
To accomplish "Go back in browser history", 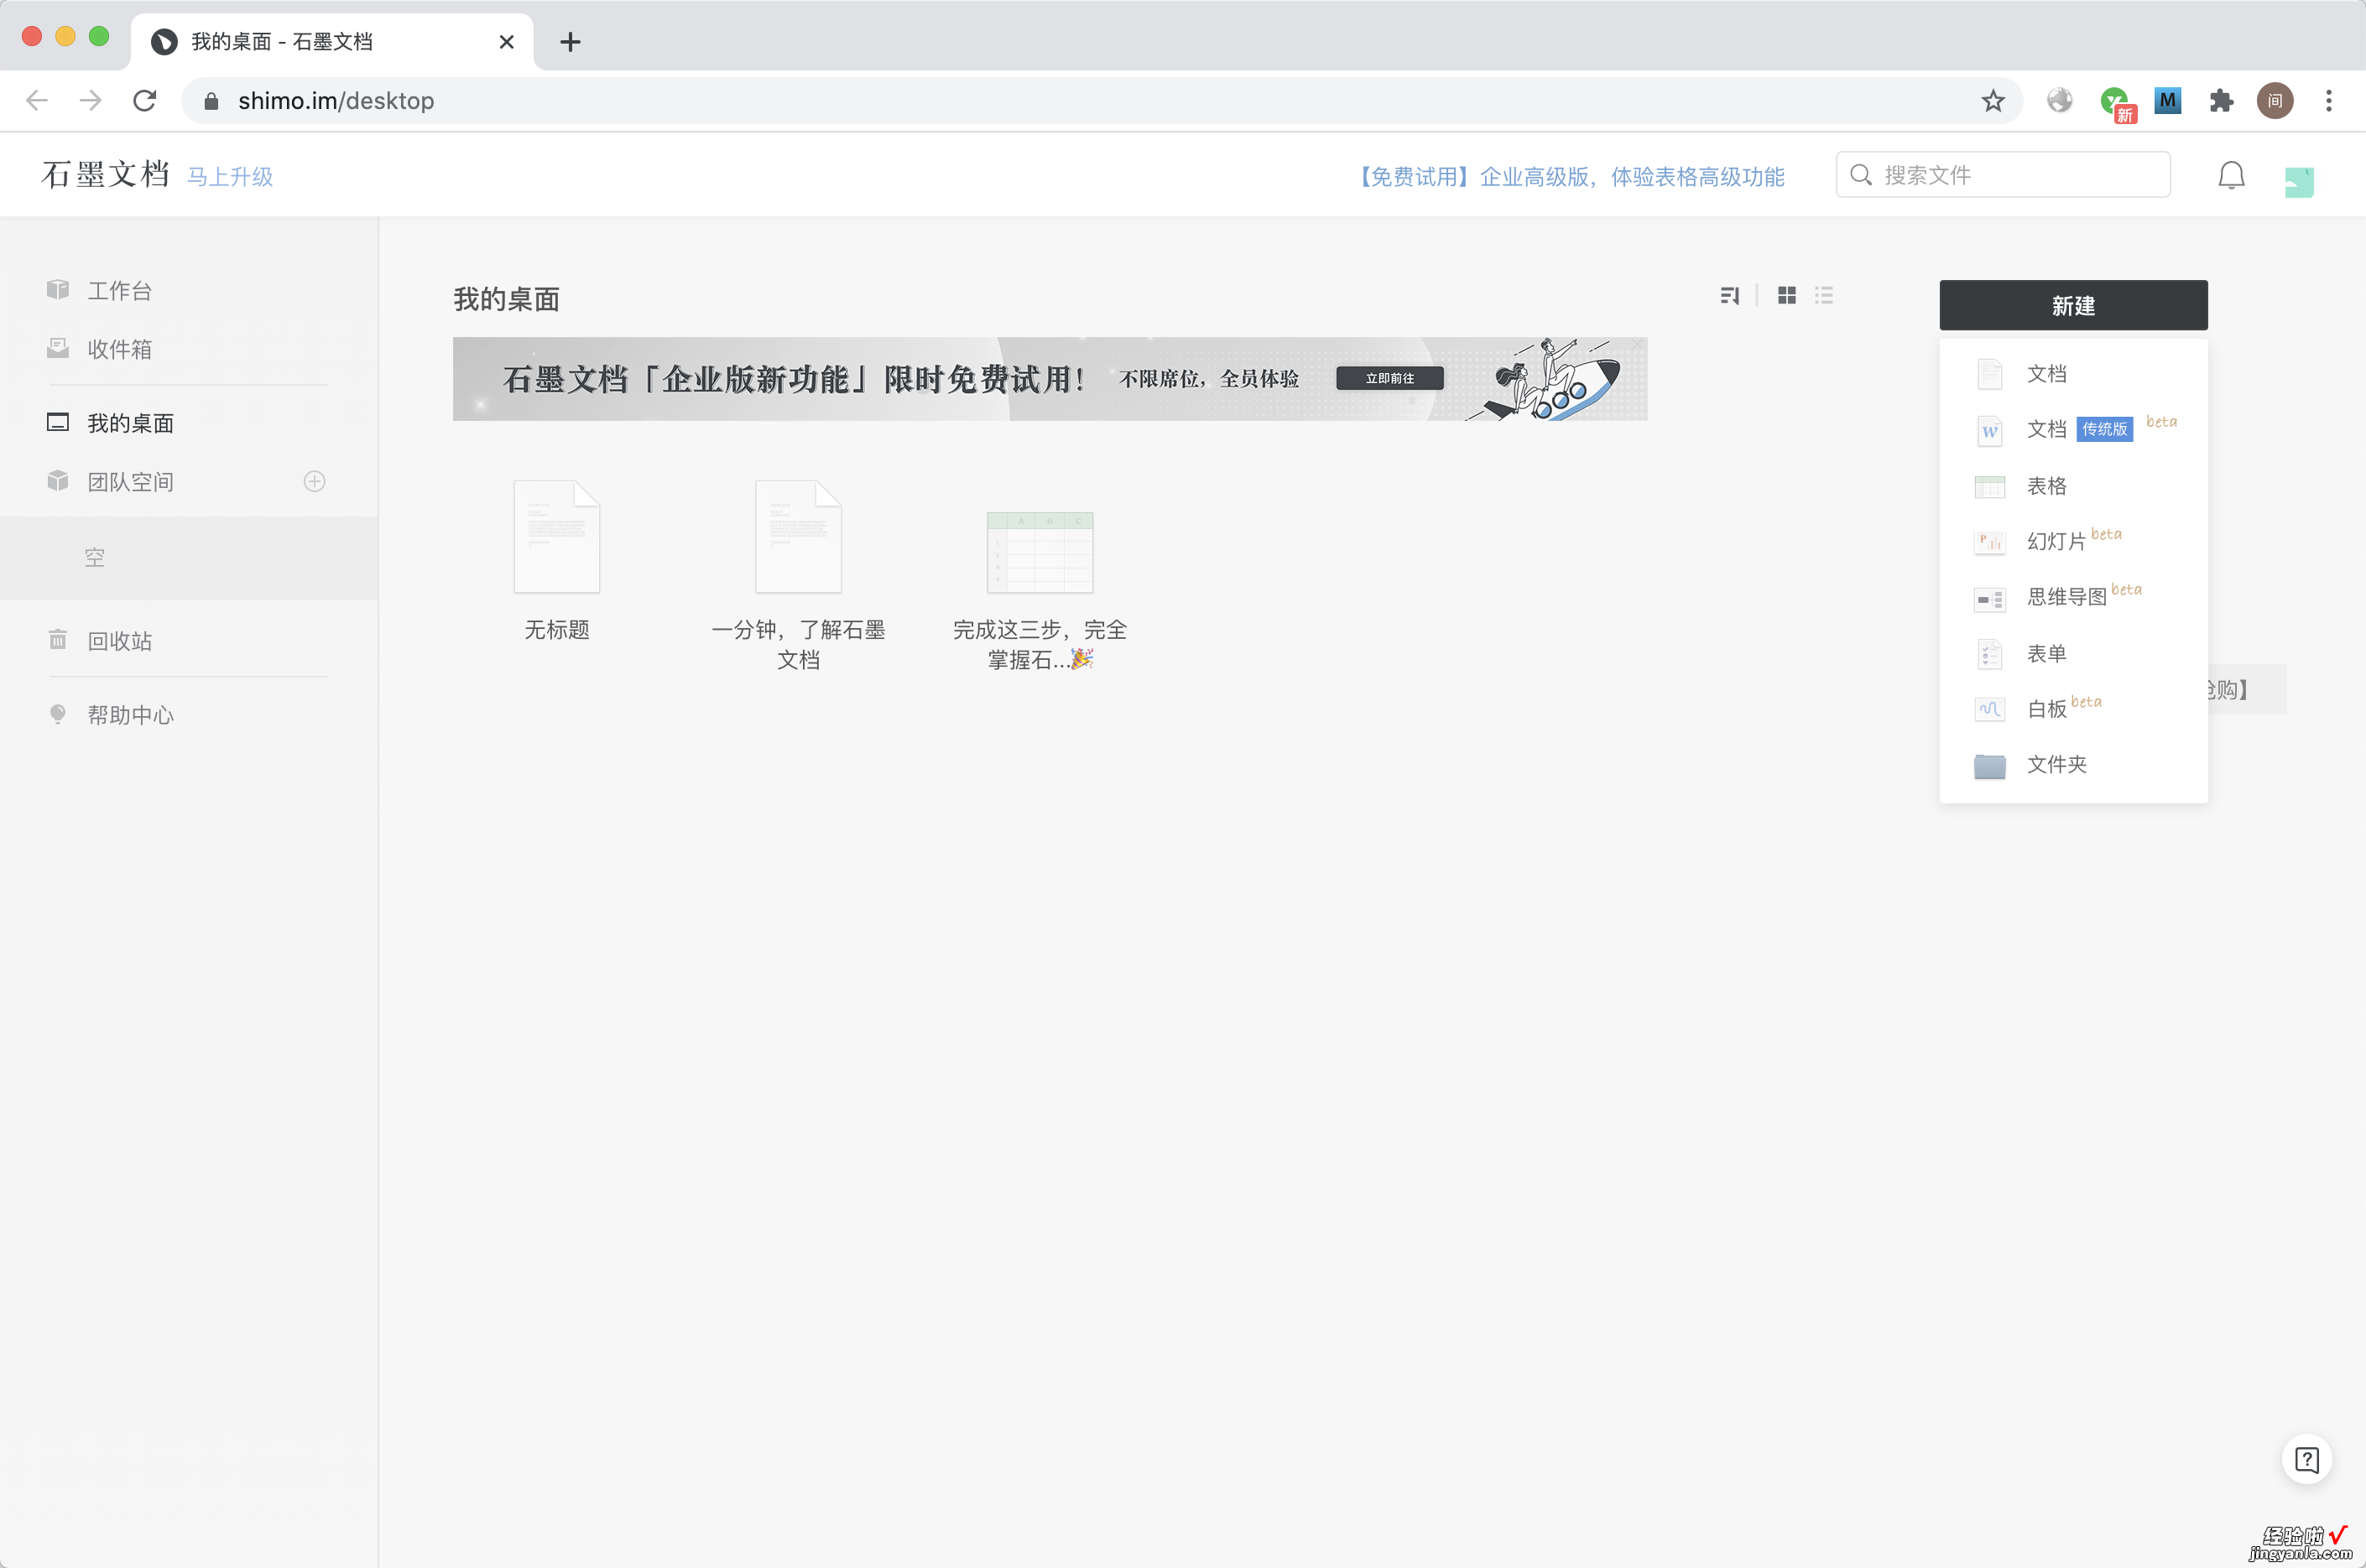I will 37,101.
